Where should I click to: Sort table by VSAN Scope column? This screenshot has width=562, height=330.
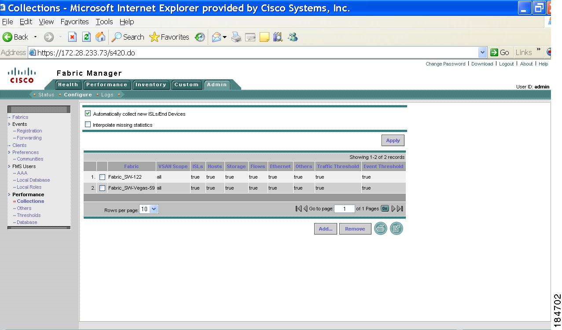173,166
